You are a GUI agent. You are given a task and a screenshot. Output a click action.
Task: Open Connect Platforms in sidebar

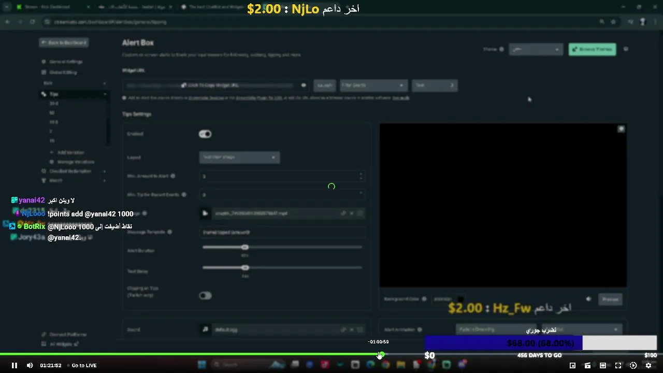[64, 335]
